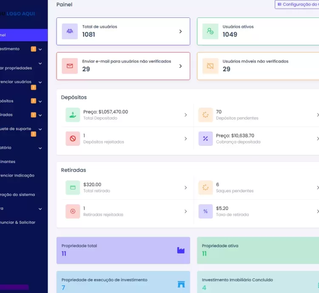319x293 pixels.
Task: Click the Total Depositado hand-money icon
Action: coord(73,115)
